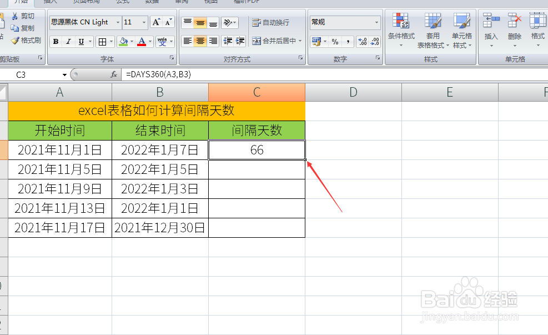Click header cell 间隔天数
Viewport: 548px width, 335px height.
click(x=257, y=131)
